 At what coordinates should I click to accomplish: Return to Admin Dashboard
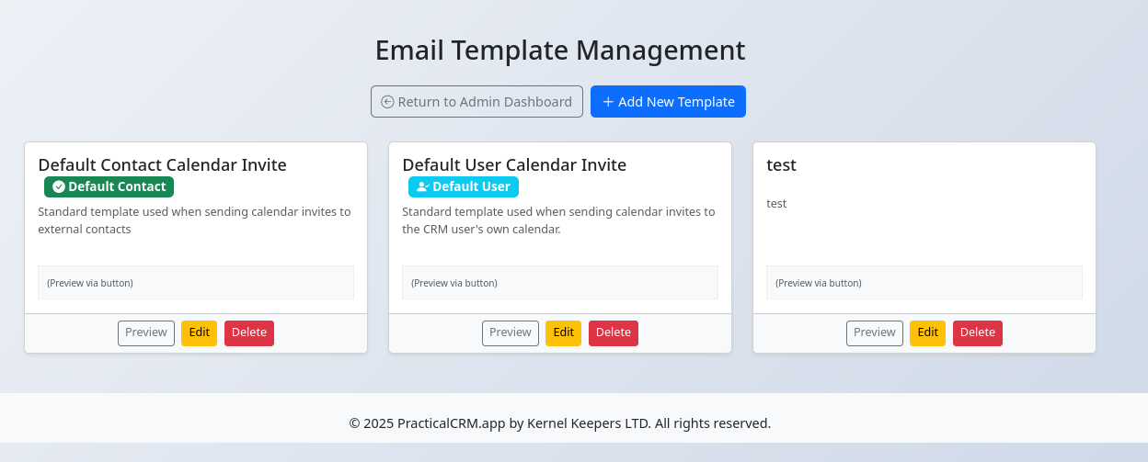pos(476,102)
